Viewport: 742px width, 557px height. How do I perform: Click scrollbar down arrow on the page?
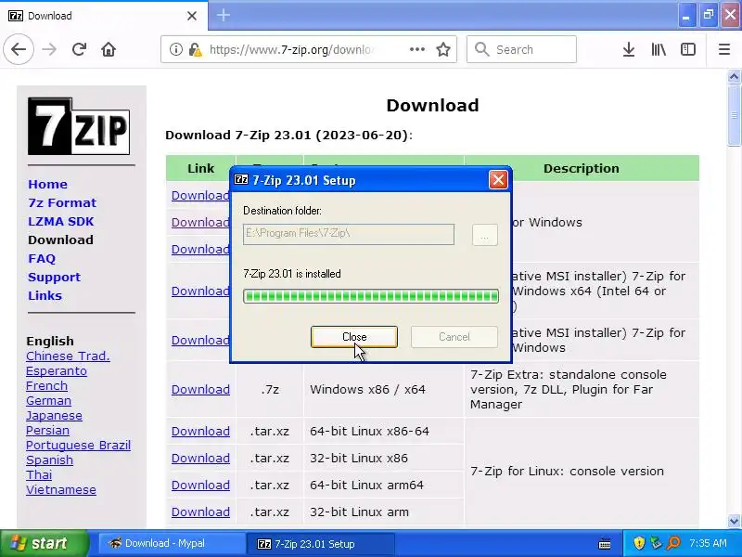coord(734,521)
